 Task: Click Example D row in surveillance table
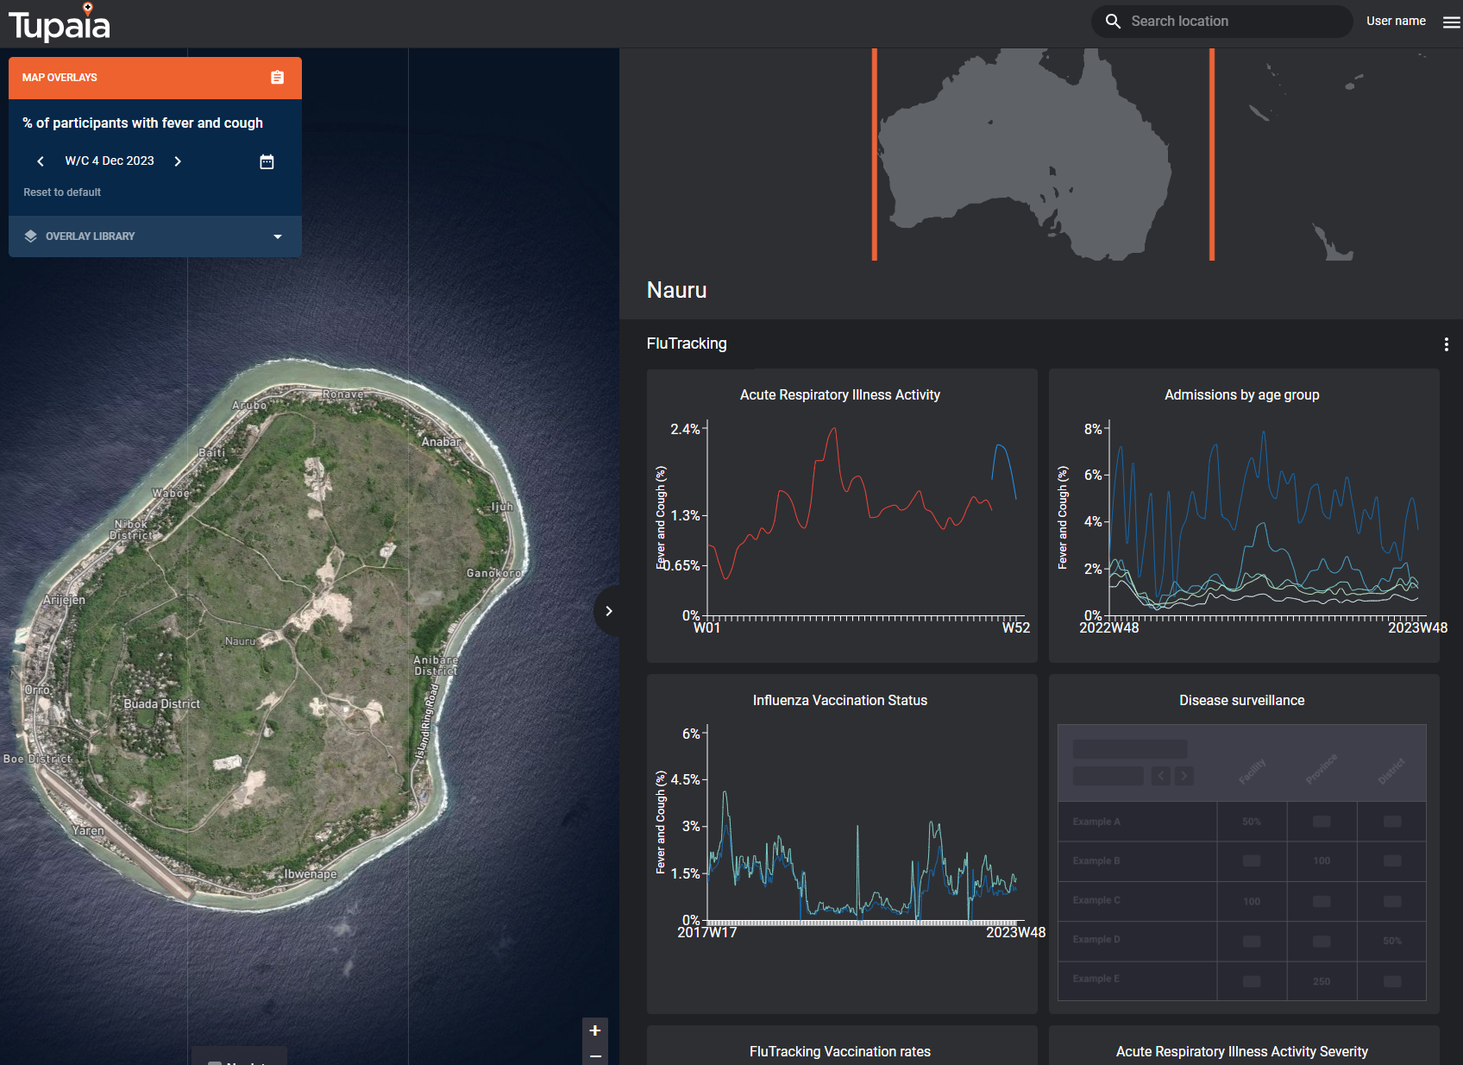pos(1242,941)
